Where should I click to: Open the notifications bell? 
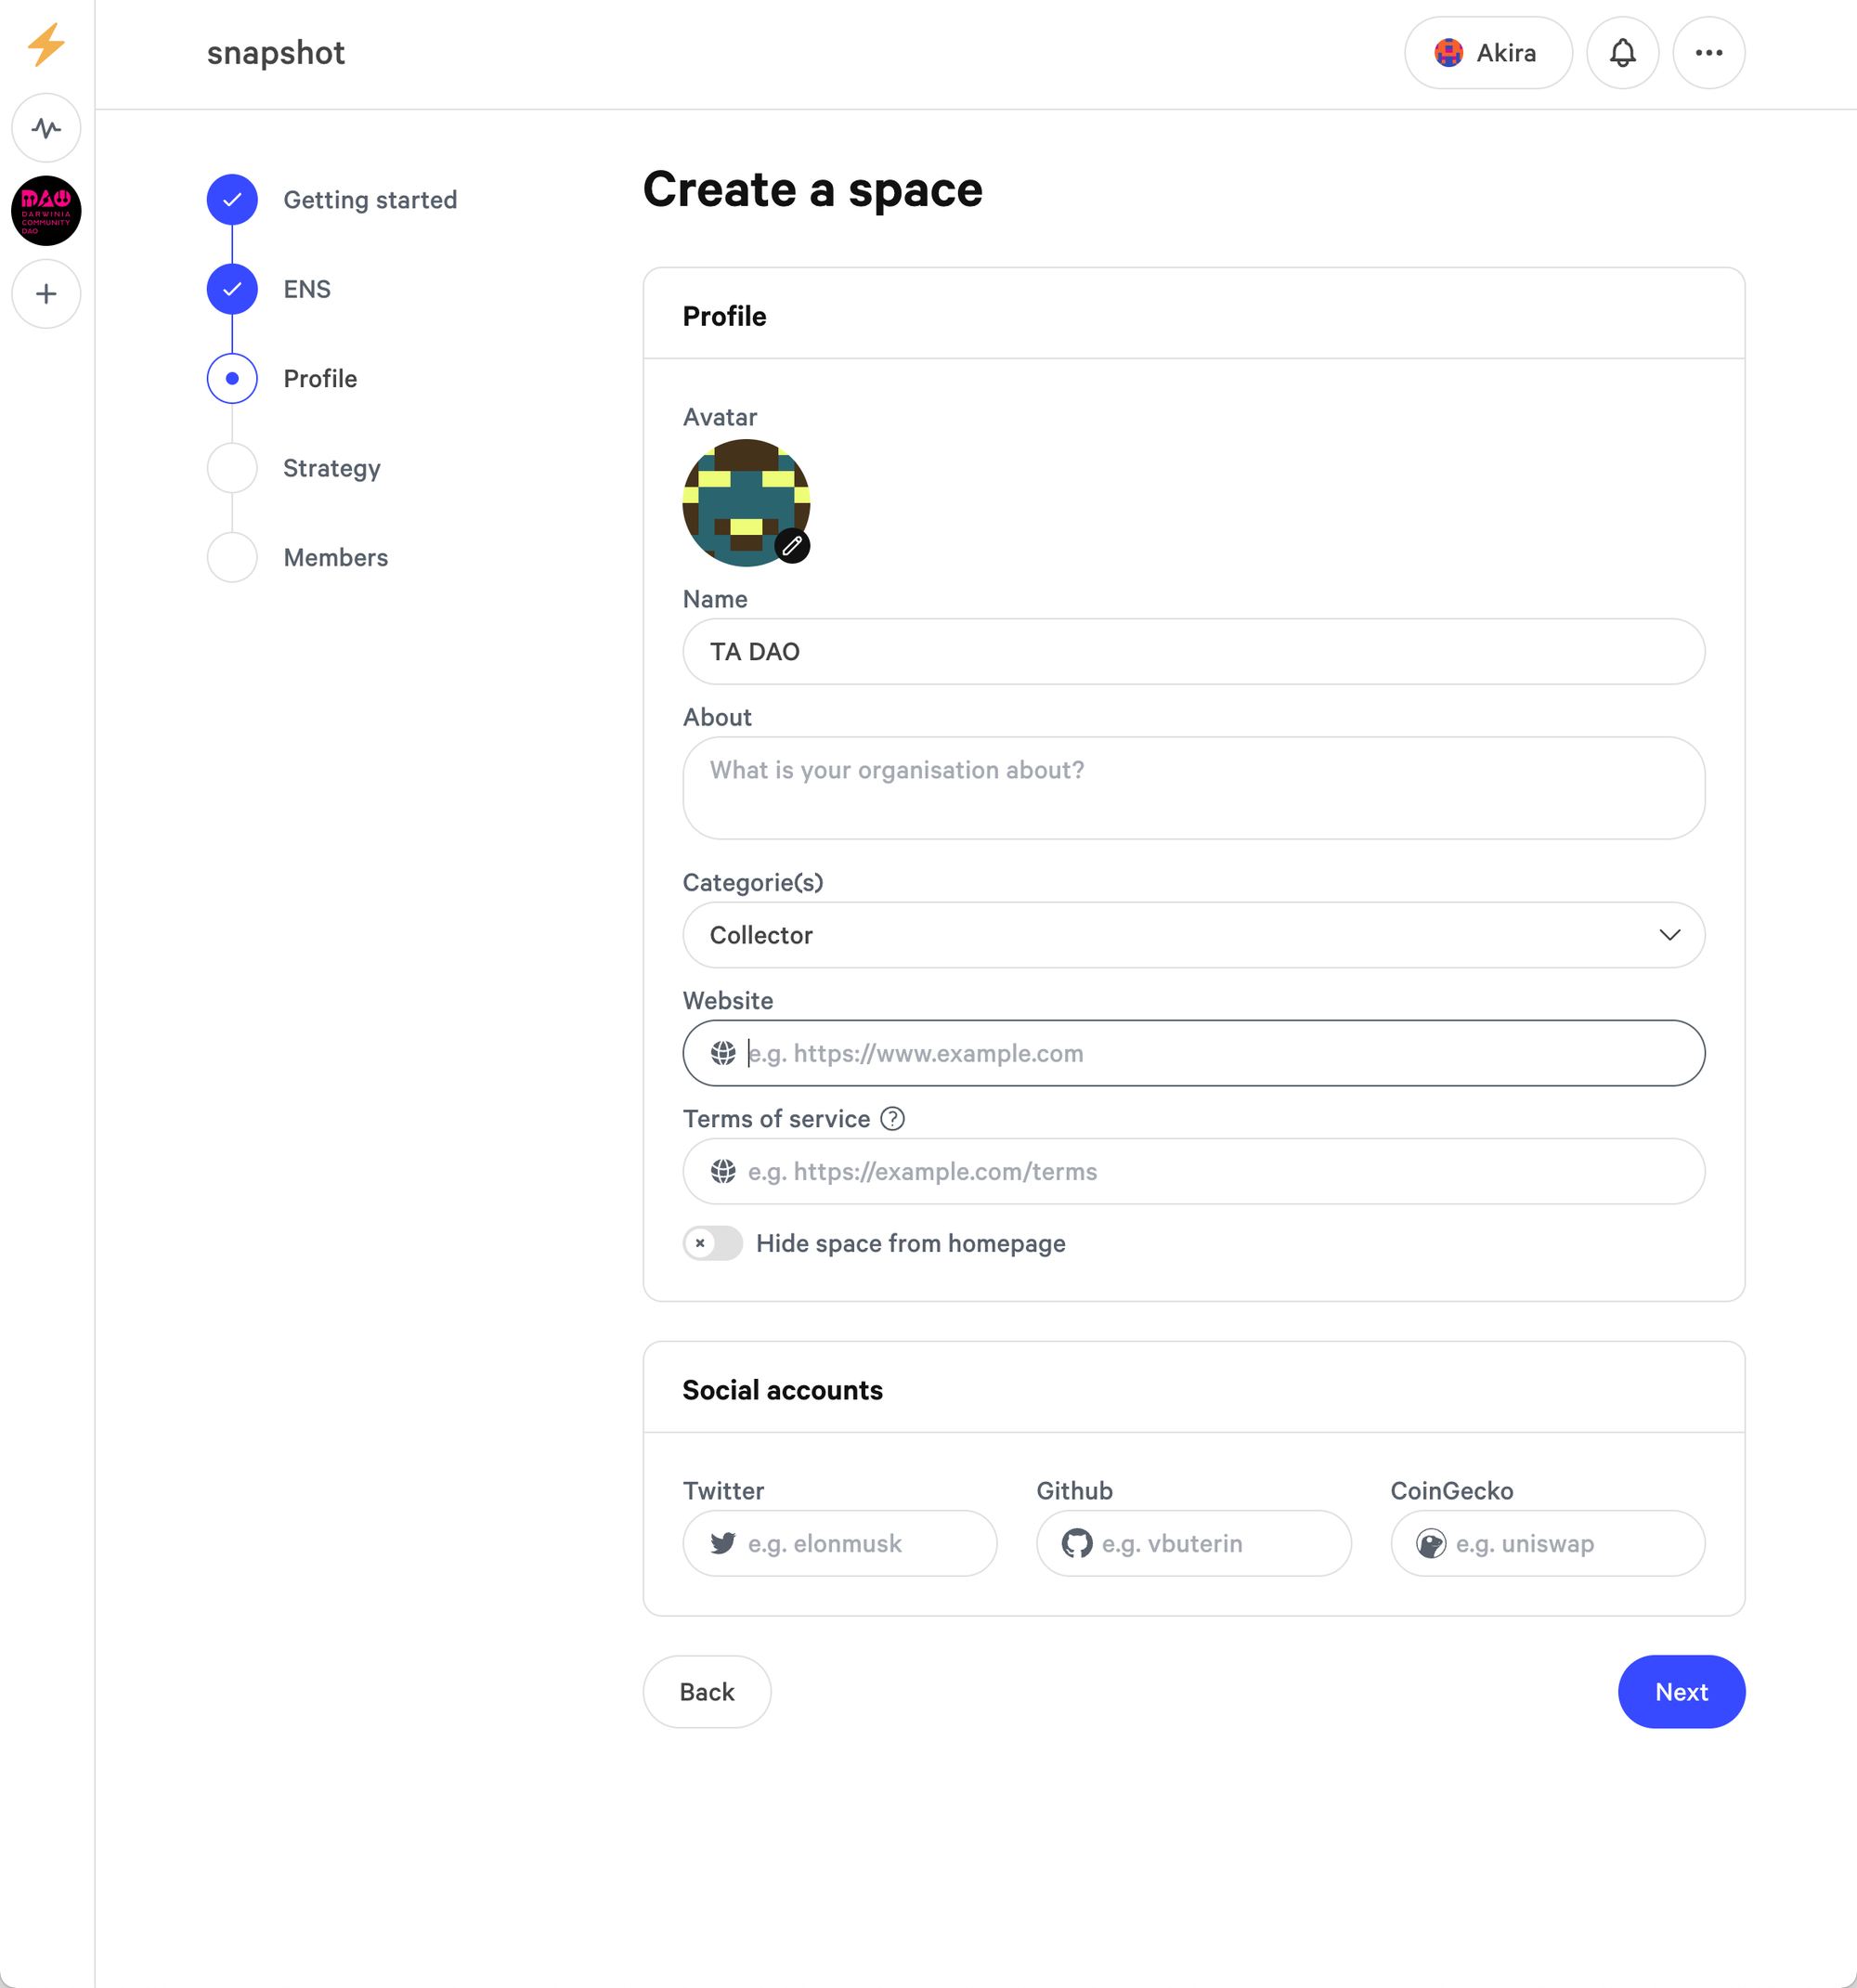pyautogui.click(x=1622, y=53)
